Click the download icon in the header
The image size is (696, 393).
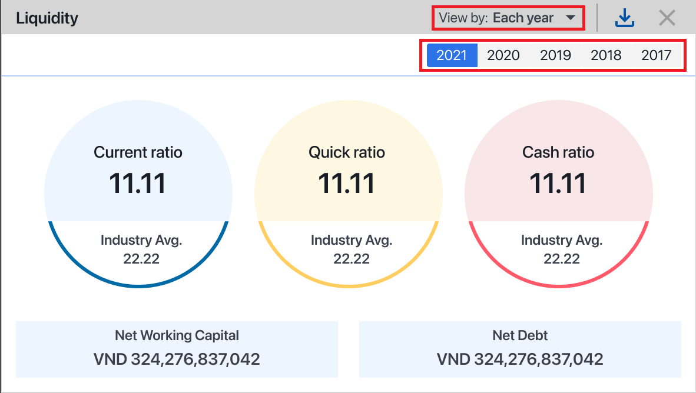[x=624, y=18]
